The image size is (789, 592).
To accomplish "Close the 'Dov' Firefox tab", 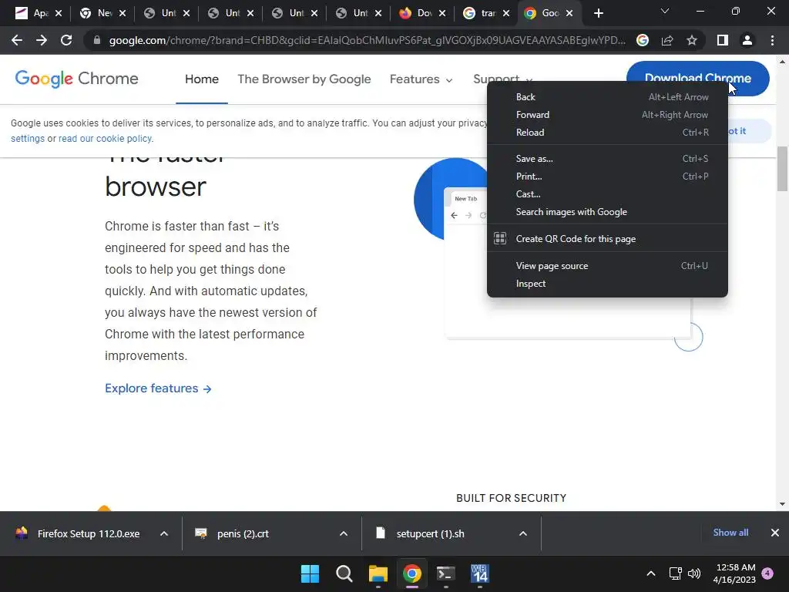I will [442, 14].
